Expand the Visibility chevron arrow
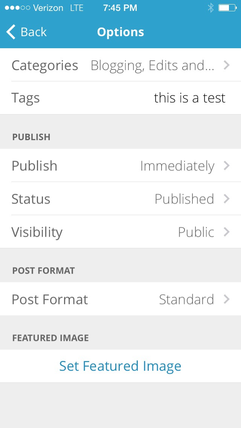Viewport: 241px width, 428px height. [226, 232]
